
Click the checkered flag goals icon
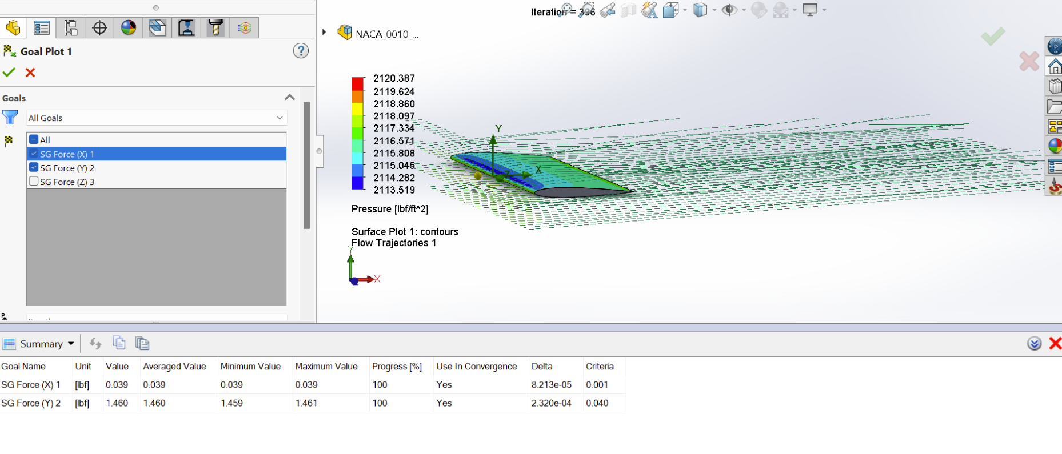point(9,141)
